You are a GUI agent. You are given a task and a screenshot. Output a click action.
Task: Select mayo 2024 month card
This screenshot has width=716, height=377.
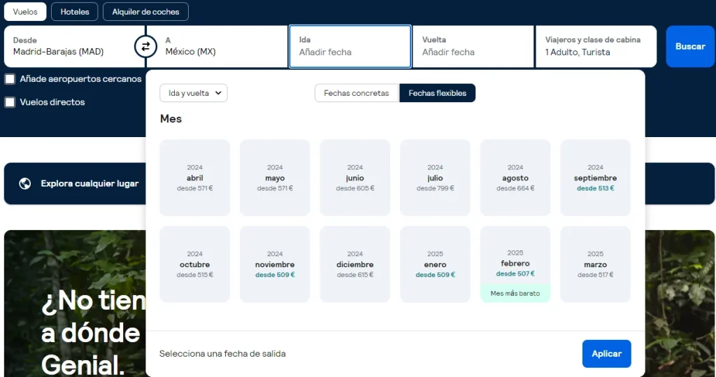click(x=275, y=178)
